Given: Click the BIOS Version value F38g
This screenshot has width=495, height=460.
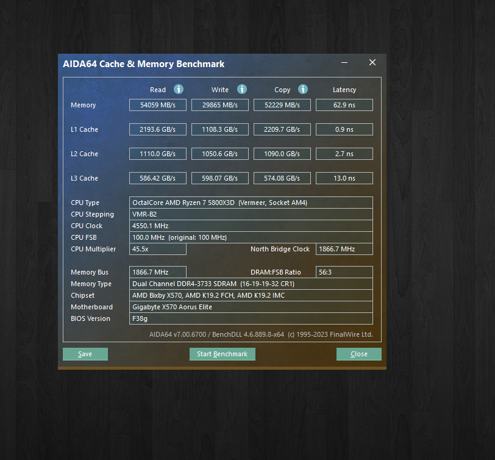Looking at the screenshot, I should tap(251, 318).
